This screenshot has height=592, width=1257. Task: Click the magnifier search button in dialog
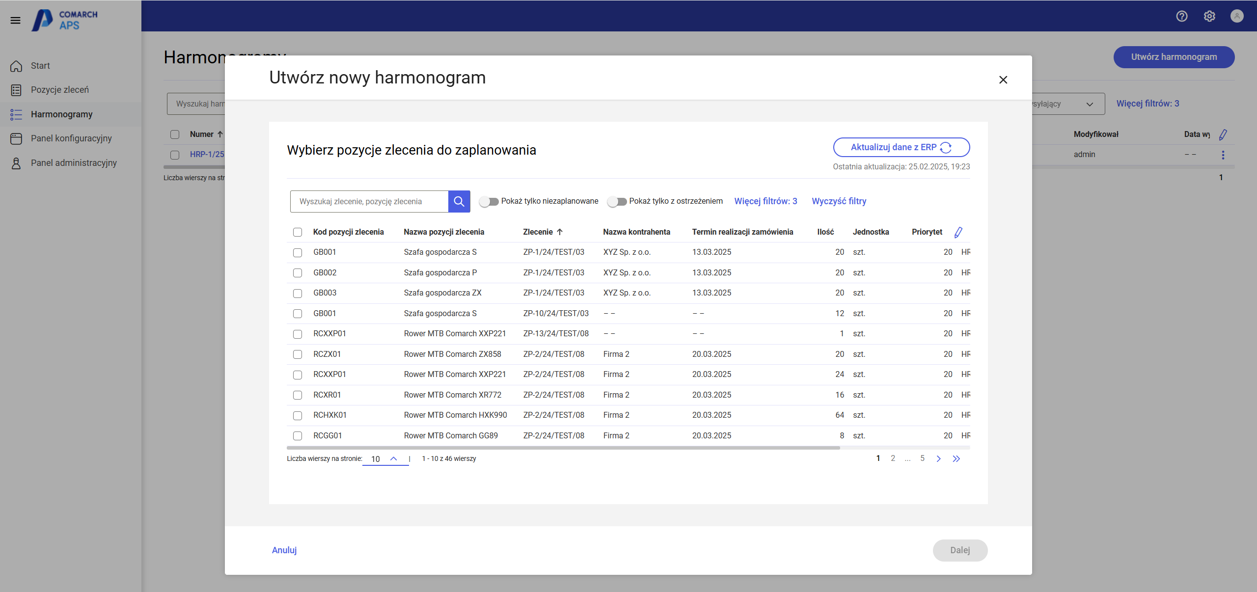pos(459,201)
